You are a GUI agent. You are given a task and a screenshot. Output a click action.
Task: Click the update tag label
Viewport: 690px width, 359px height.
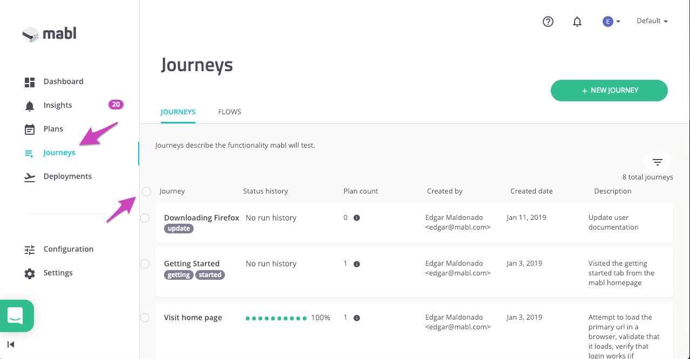179,229
